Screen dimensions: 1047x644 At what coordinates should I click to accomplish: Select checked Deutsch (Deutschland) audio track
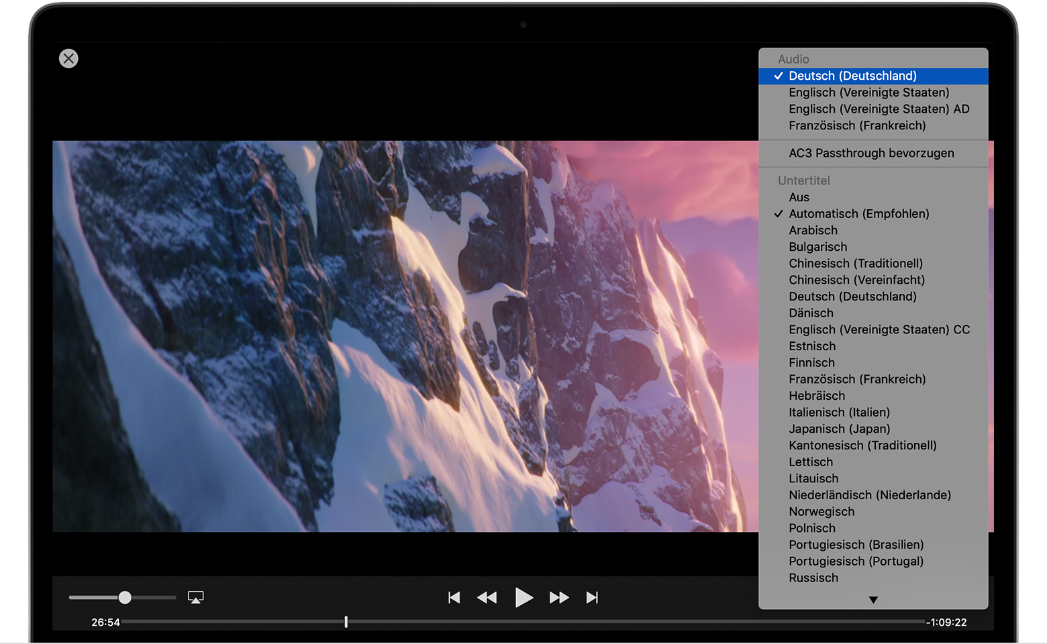(x=852, y=76)
